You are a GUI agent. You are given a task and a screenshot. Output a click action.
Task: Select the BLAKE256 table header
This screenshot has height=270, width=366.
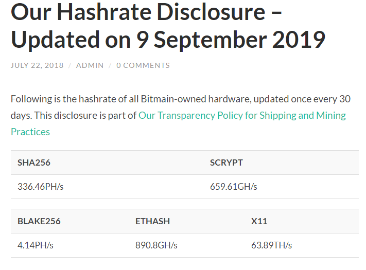[39, 221]
